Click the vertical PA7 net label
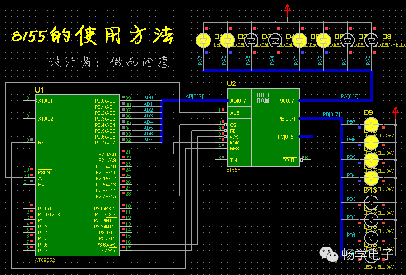Viewport: 406px width, 275px height. tap(200, 61)
